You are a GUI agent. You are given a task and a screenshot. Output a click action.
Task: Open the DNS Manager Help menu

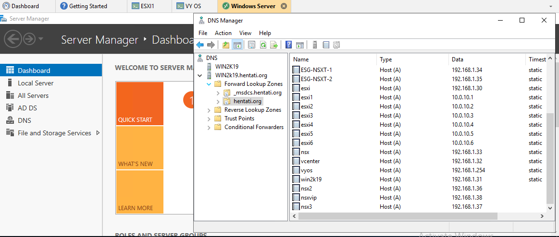(x=265, y=33)
